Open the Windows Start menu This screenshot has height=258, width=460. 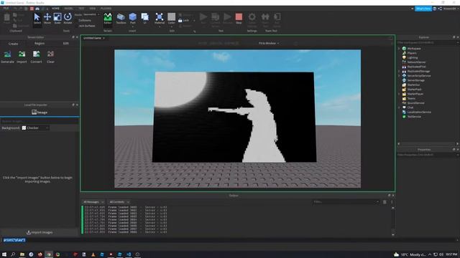pos(4,254)
